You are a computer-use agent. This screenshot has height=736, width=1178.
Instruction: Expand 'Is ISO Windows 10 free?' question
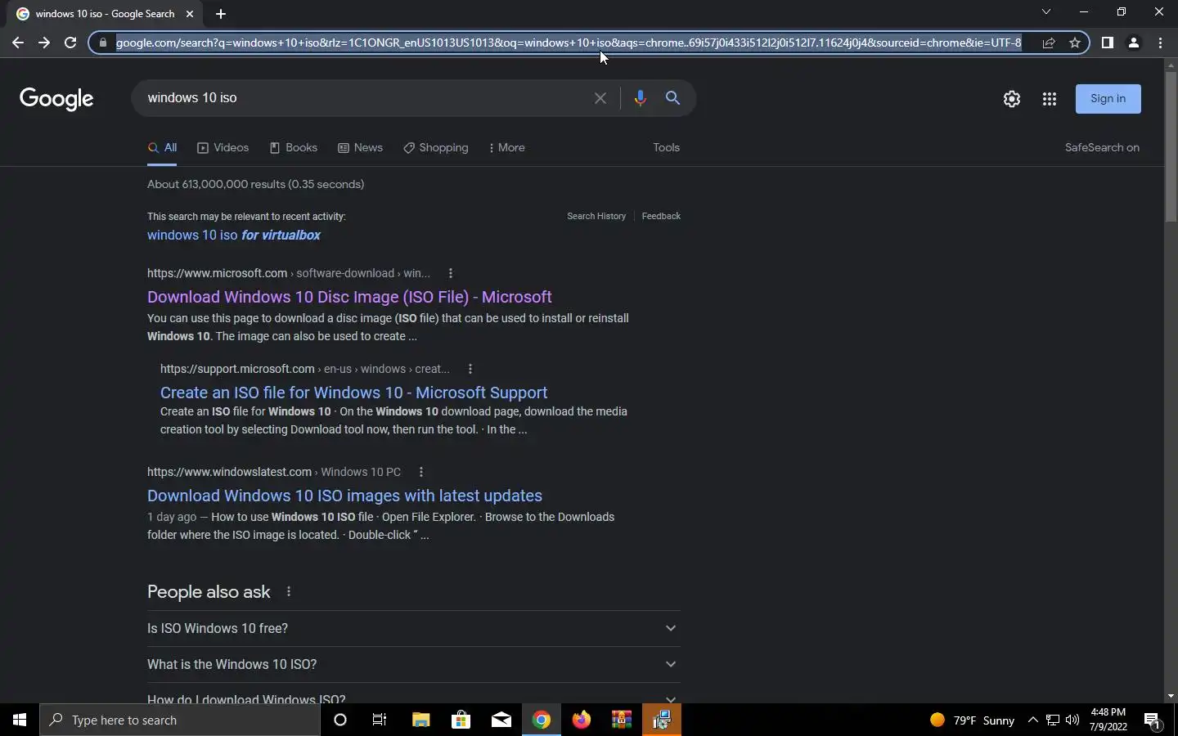413,629
